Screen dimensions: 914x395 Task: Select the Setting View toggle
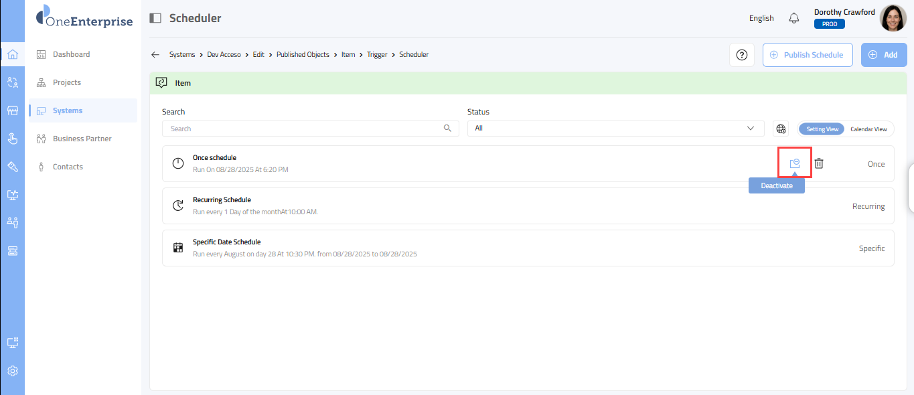[822, 129]
